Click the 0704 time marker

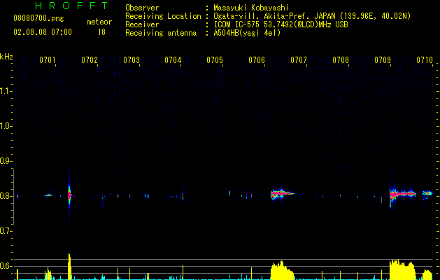(x=173, y=60)
